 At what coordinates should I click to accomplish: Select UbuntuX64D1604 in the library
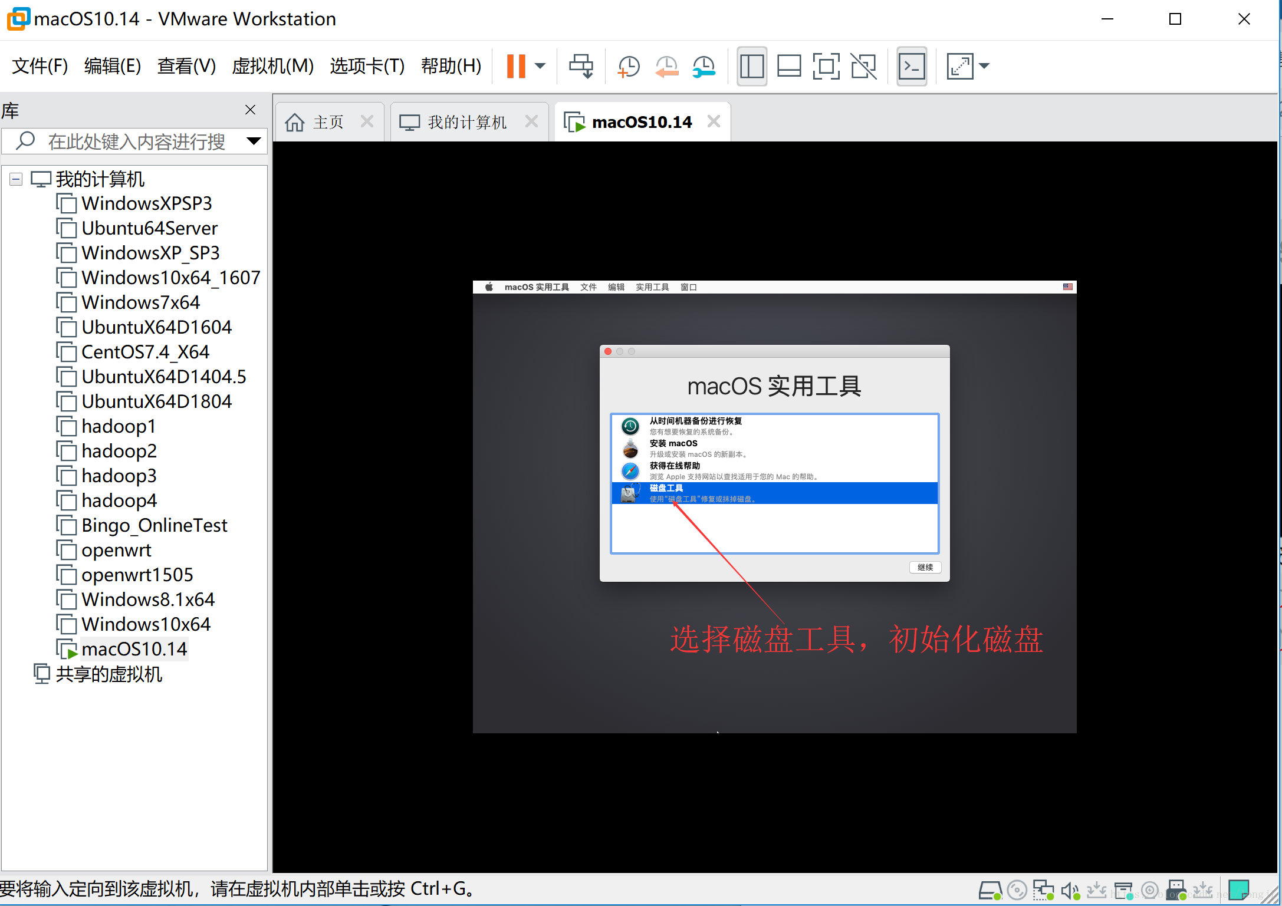point(156,327)
